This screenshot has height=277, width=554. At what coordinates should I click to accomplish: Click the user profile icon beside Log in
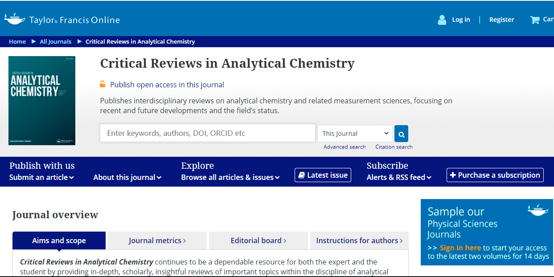point(442,20)
